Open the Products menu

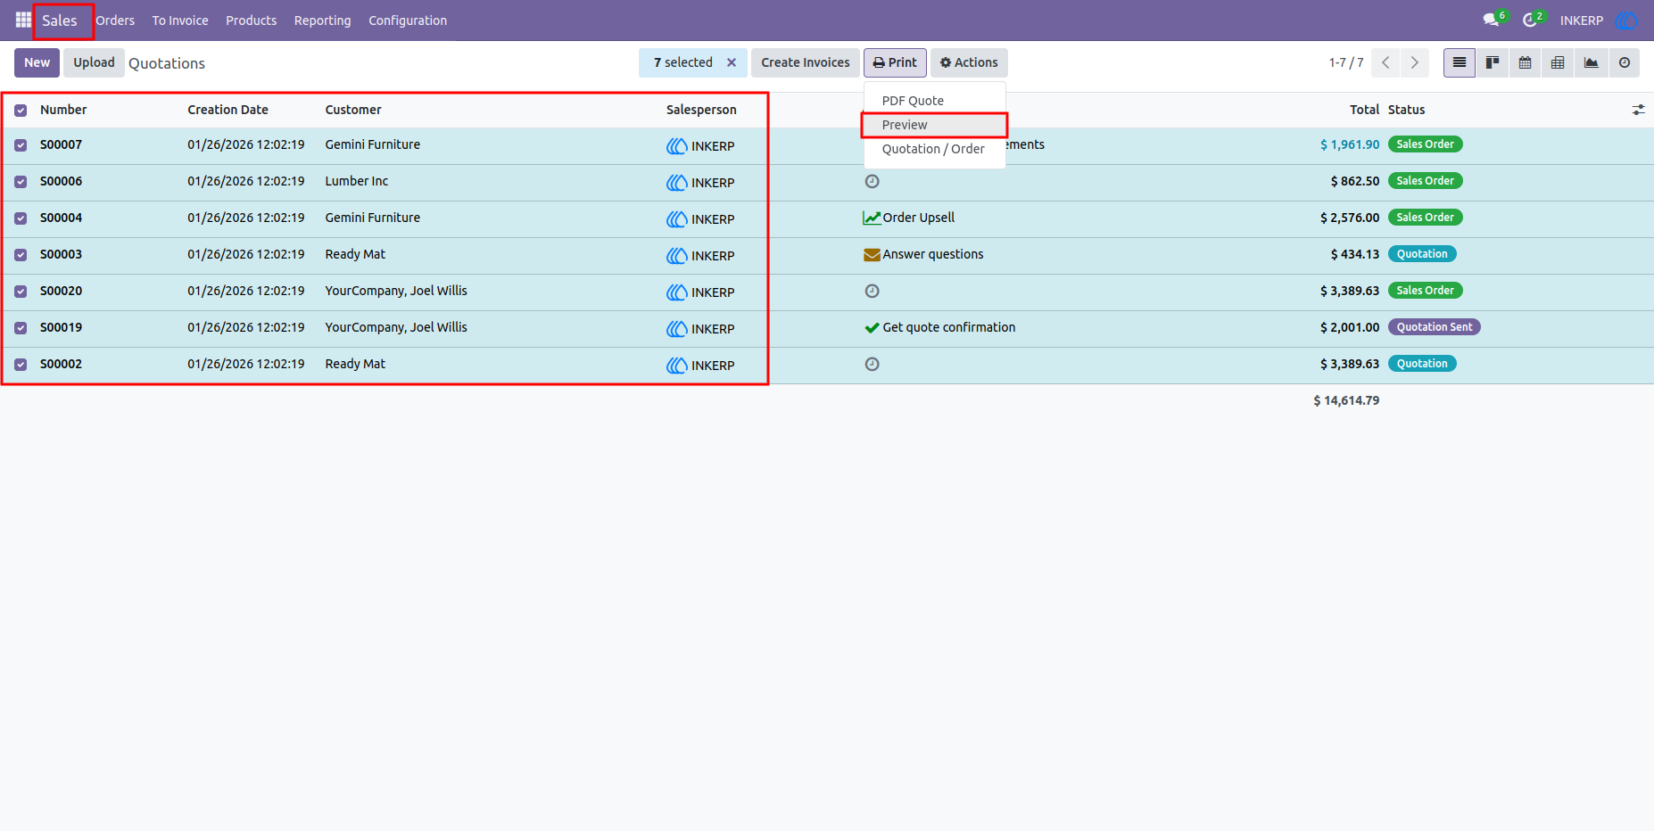tap(251, 21)
